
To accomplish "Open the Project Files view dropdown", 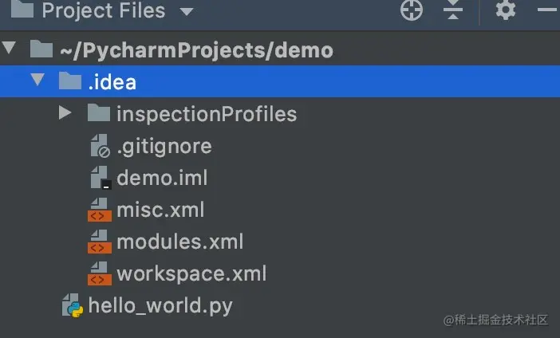I will (x=186, y=12).
